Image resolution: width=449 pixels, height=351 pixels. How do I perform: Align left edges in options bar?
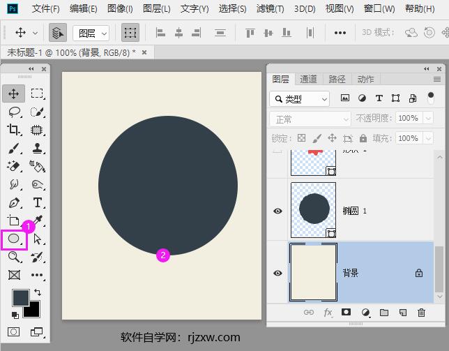[x=160, y=33]
